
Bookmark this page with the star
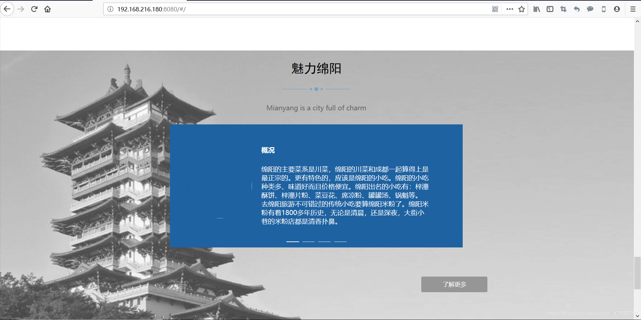pyautogui.click(x=521, y=9)
